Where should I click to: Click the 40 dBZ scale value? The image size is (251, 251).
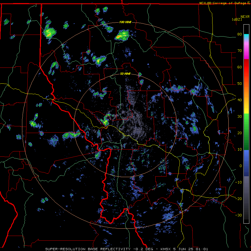click(x=240, y=100)
